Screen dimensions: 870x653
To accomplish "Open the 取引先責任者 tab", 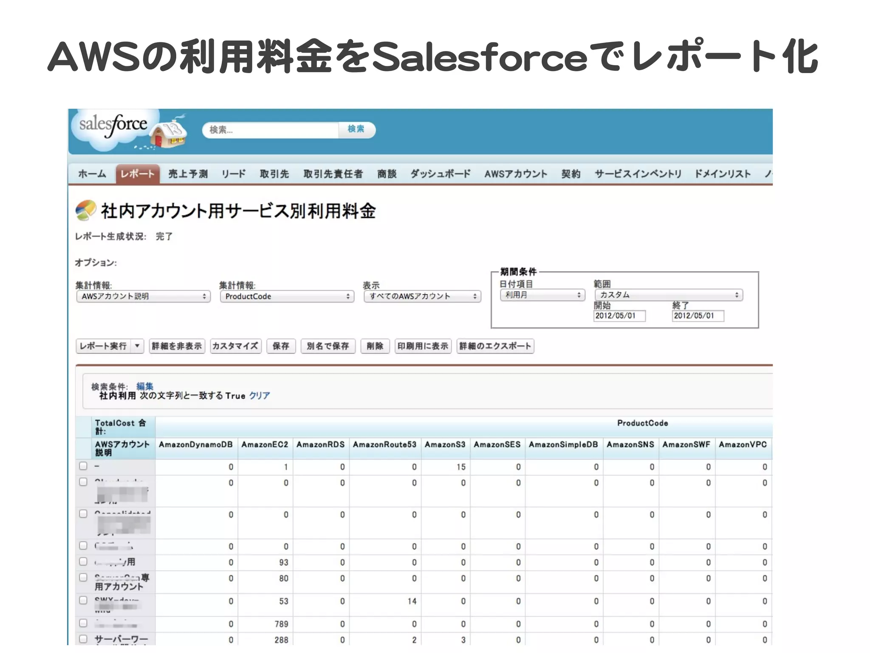I will pyautogui.click(x=333, y=174).
